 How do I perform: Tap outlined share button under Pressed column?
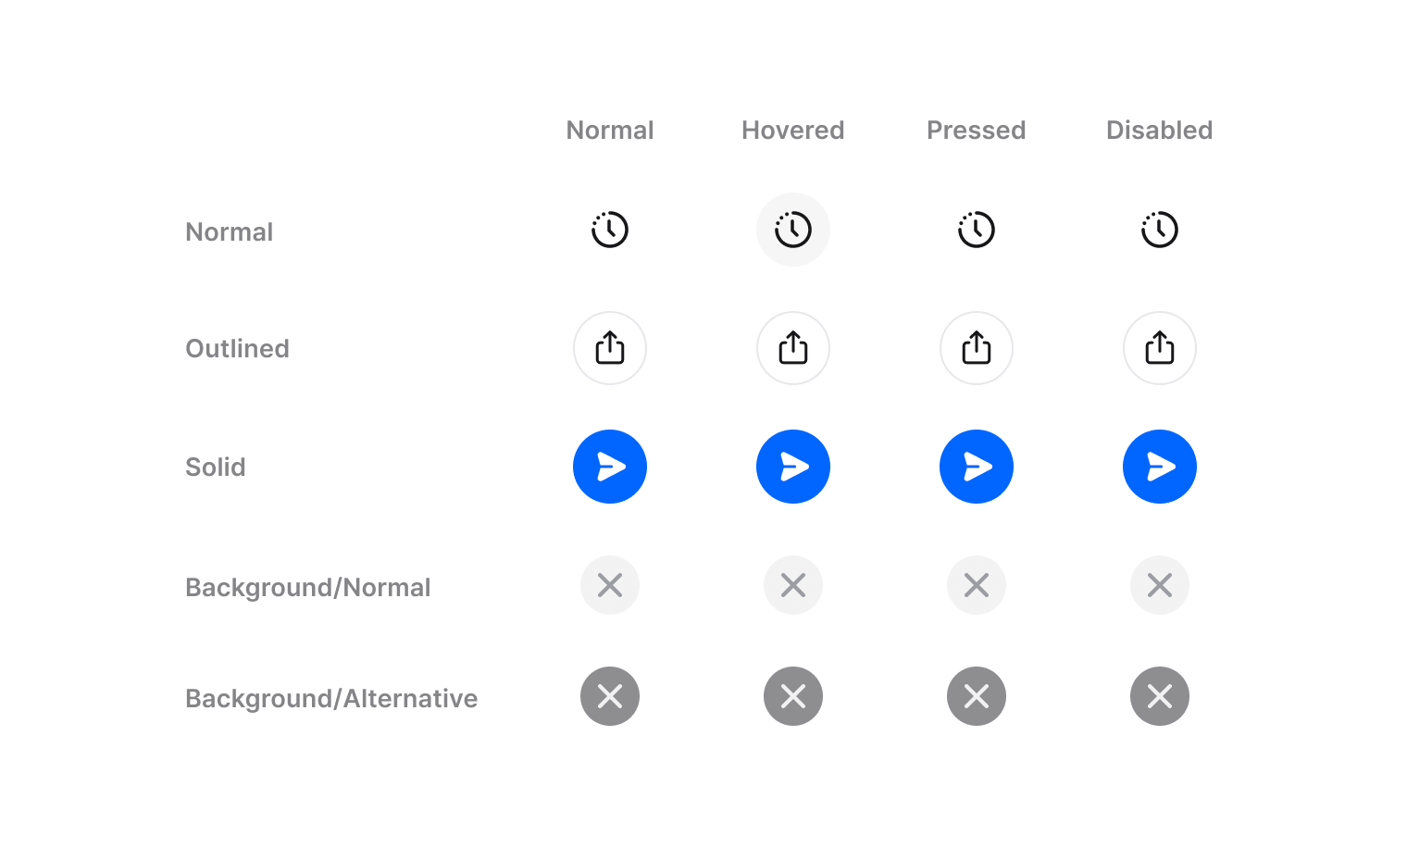click(x=977, y=348)
